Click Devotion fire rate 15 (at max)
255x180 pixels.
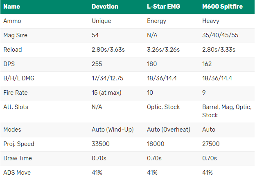[106, 93]
